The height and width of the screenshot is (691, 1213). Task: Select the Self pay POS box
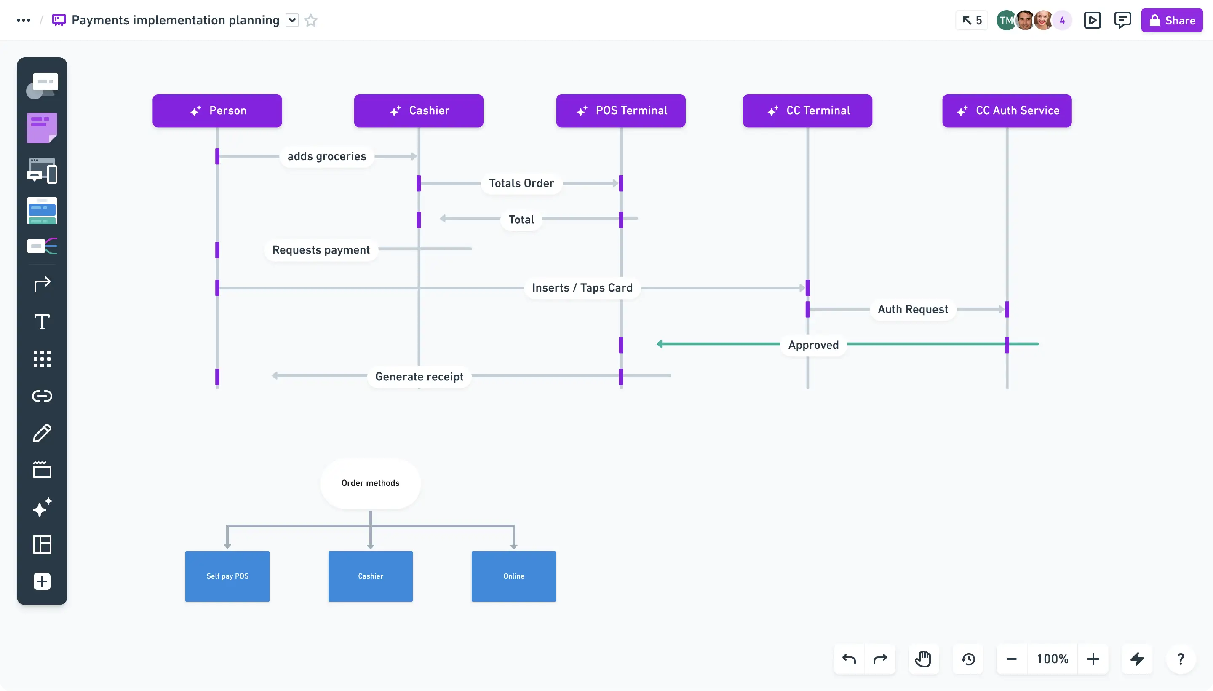coord(227,576)
